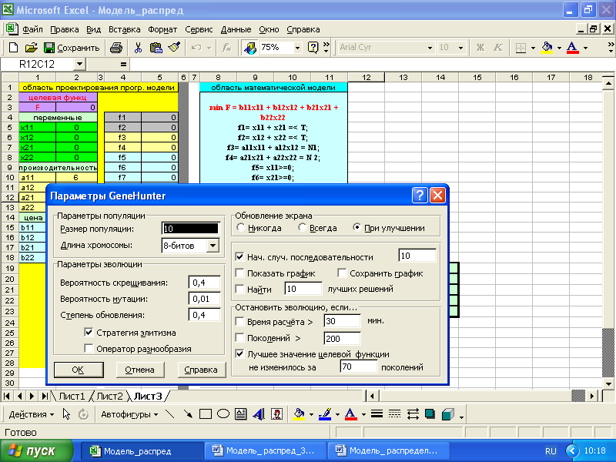This screenshot has height=462, width=616.
Task: Click the help question mark toolbar icon
Action: click(313, 48)
